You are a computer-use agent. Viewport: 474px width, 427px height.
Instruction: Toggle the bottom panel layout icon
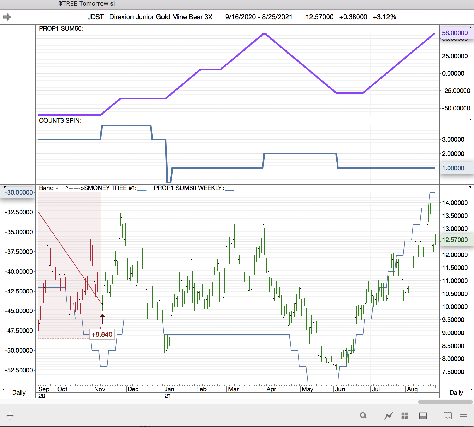tap(423, 416)
